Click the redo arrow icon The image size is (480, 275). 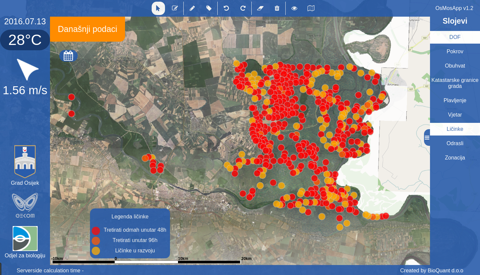pyautogui.click(x=243, y=8)
